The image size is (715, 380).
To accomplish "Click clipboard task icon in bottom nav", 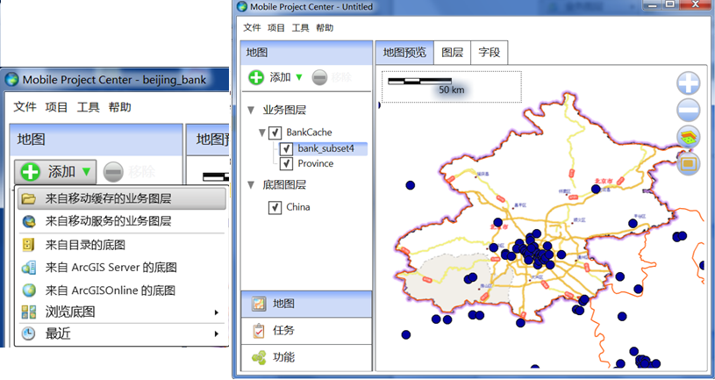I will point(259,331).
